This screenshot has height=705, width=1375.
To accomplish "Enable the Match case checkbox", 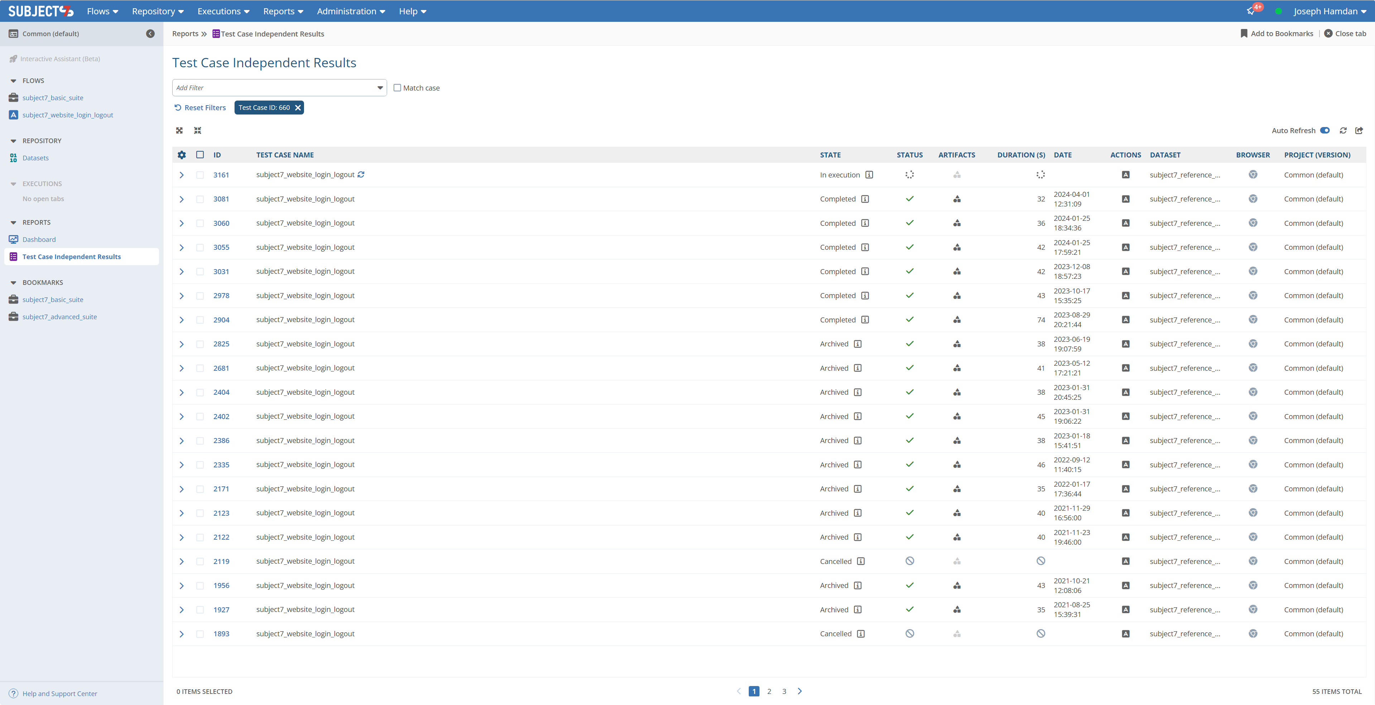I will click(x=397, y=88).
